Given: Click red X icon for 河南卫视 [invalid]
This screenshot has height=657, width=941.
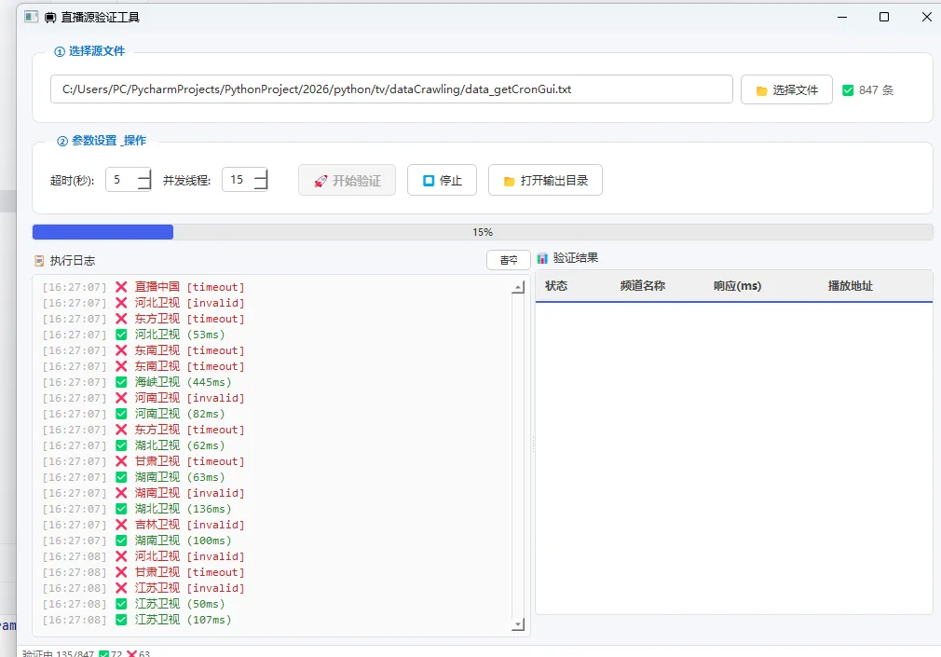Looking at the screenshot, I should coord(121,398).
